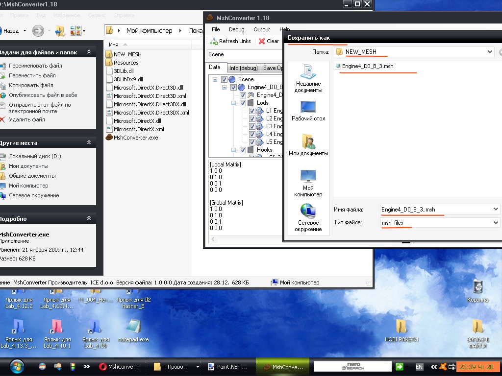Collapse the Scene tree node
The height and width of the screenshot is (376, 502).
(x=215, y=79)
